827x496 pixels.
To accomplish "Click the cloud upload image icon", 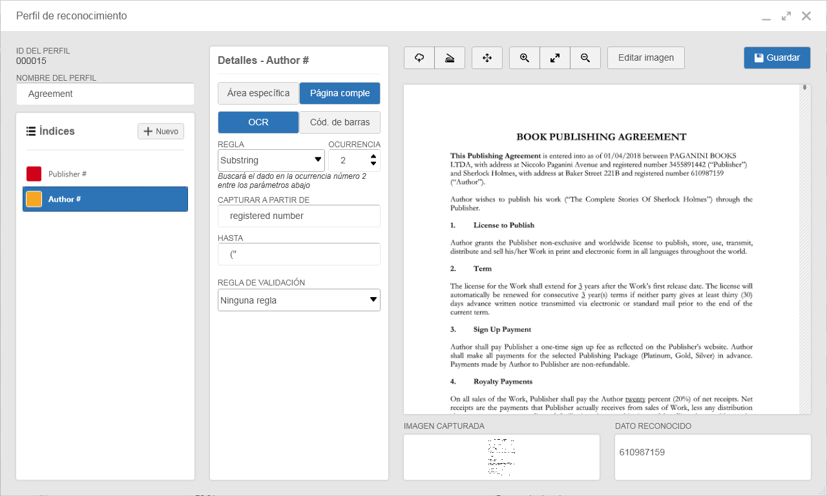I will [x=419, y=57].
